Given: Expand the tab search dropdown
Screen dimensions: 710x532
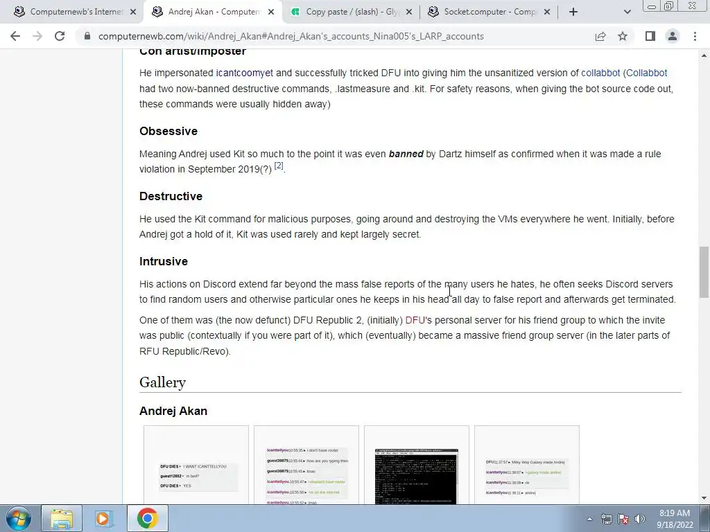Looking at the screenshot, I should (627, 12).
